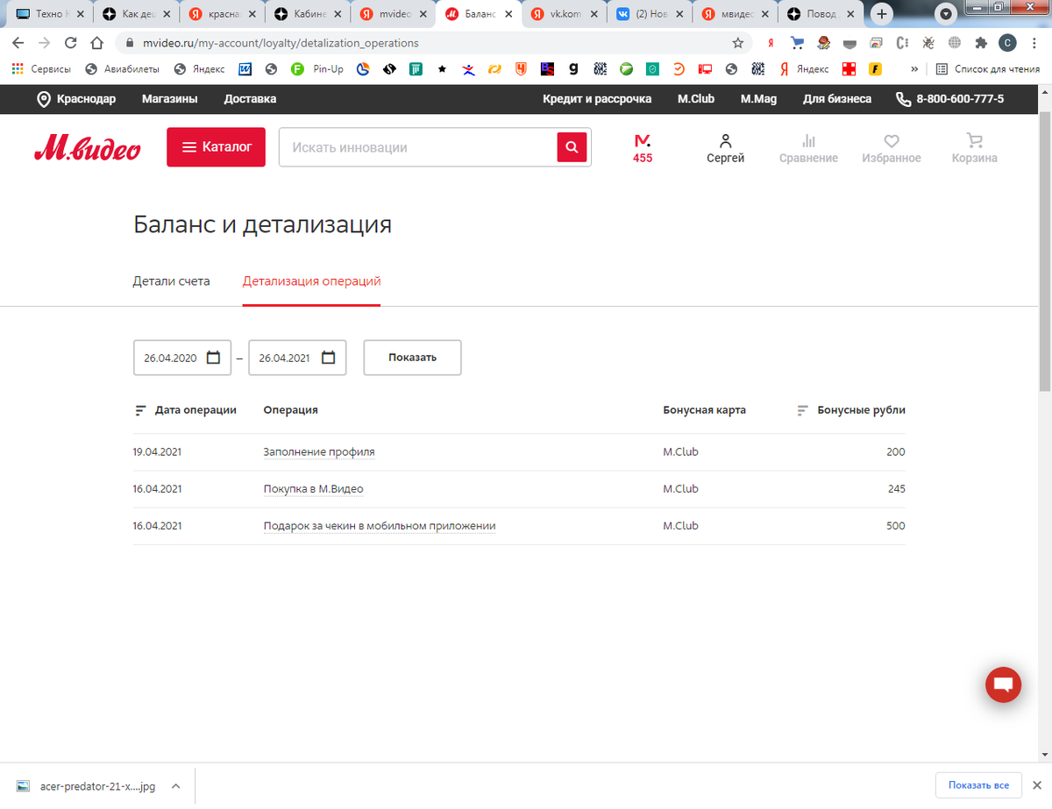Open downloaded acer-predator jpg file
The height and width of the screenshot is (809, 1052).
tap(87, 786)
